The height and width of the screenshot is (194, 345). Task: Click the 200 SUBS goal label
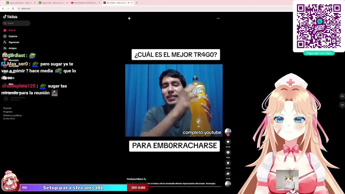click(x=138, y=188)
